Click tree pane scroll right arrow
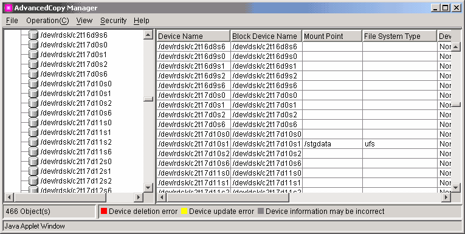This screenshot has width=465, height=234. 139,197
